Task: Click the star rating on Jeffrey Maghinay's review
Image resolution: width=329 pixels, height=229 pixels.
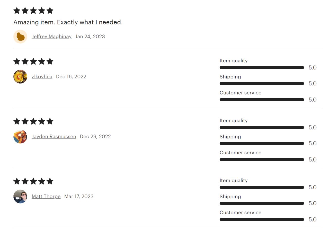Action: coord(33,11)
